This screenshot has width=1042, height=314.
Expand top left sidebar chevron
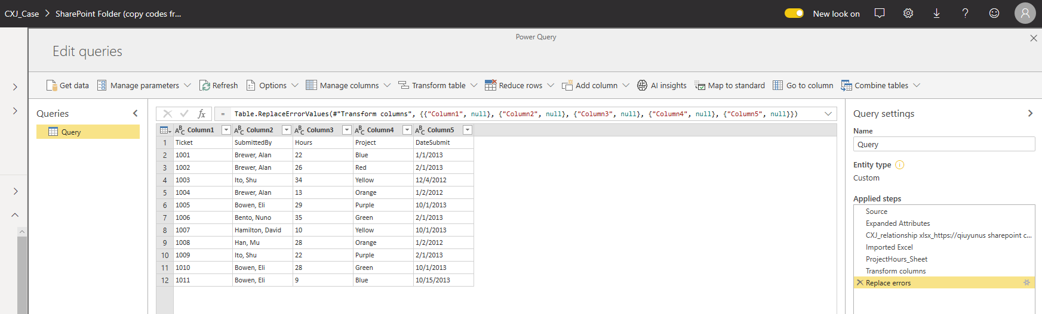pos(15,87)
